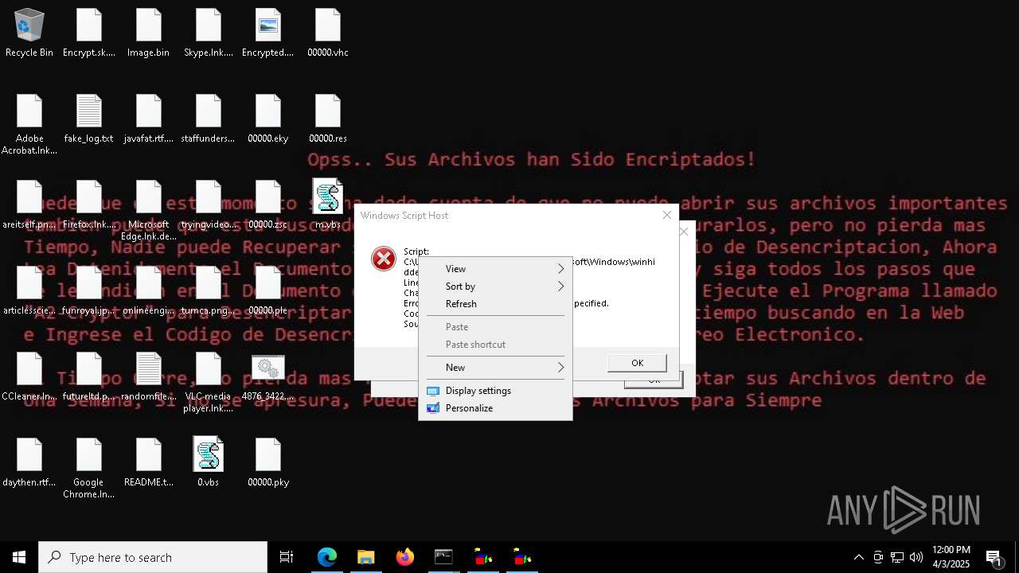Select the 4876_3422... gears file icon

click(x=268, y=377)
